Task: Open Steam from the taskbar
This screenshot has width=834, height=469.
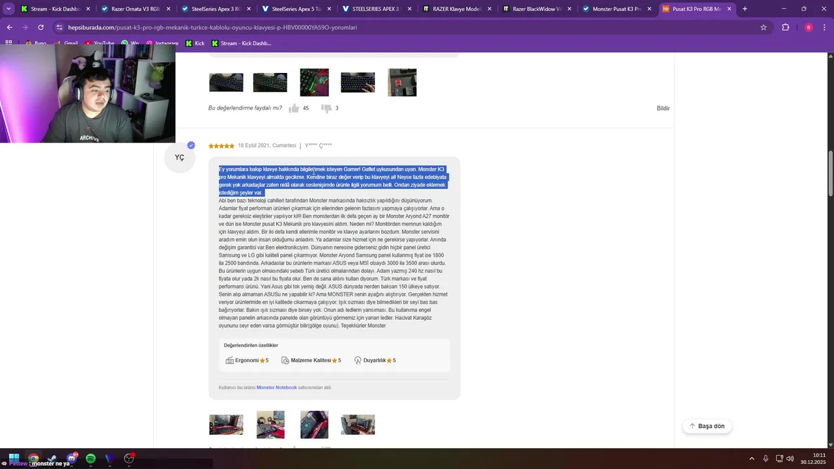Action: 52,459
